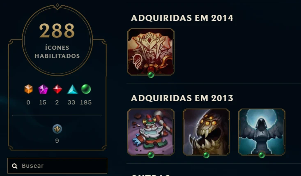This screenshot has height=176, width=301.
Task: Click the round blue-and-gold crest badge icon
Action: pyautogui.click(x=57, y=129)
